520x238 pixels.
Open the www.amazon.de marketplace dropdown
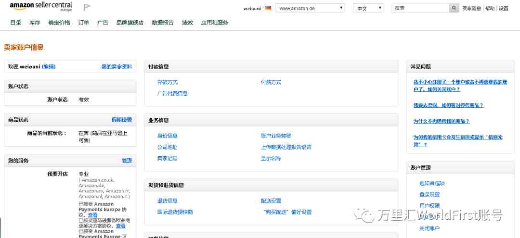(x=310, y=8)
